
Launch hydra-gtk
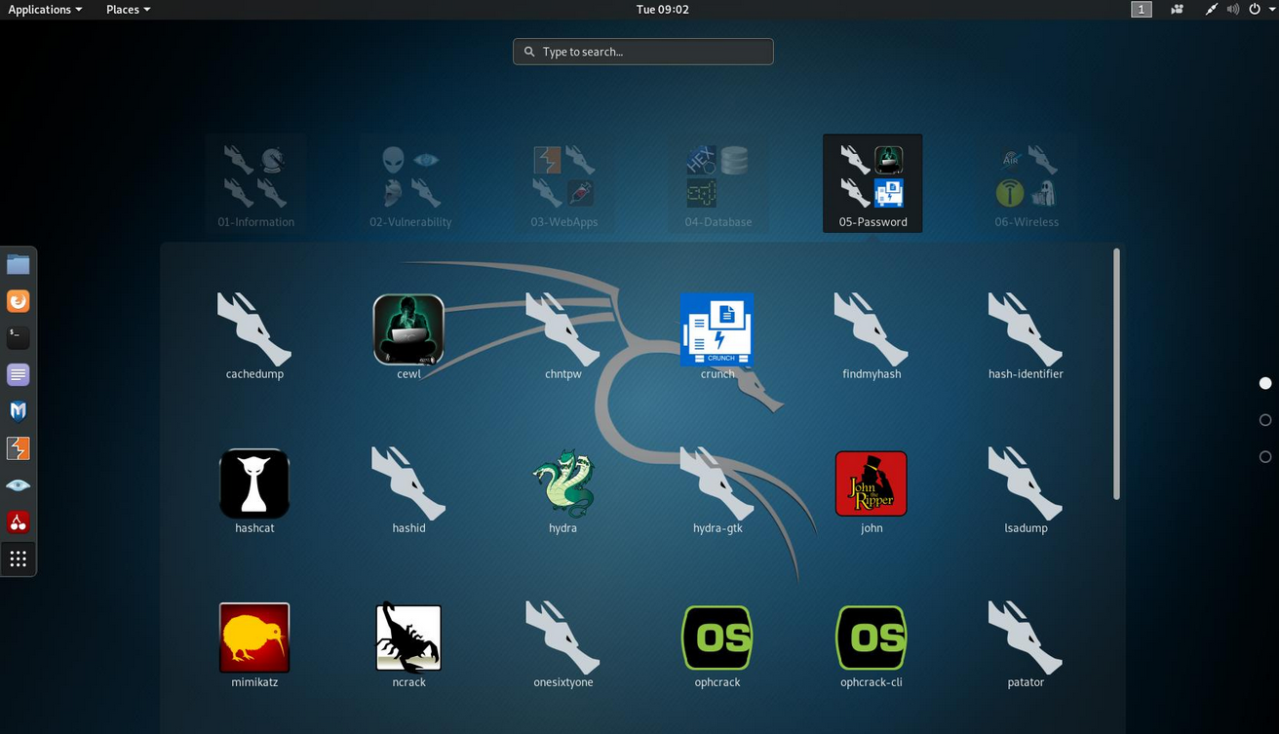click(x=717, y=491)
